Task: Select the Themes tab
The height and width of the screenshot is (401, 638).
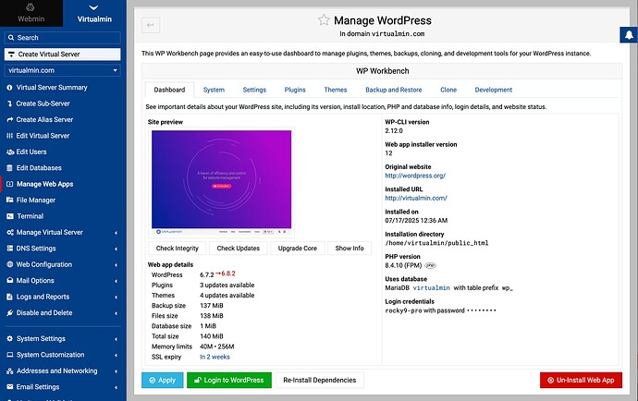Action: coord(336,90)
